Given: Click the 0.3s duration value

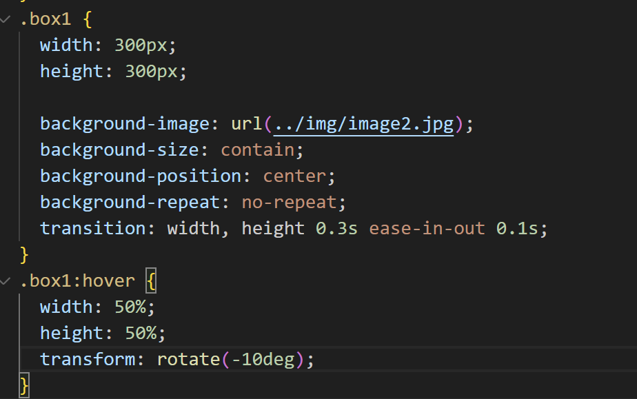Looking at the screenshot, I should click(337, 229).
